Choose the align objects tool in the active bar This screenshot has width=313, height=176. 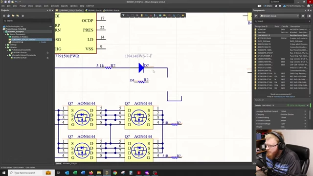tap(137, 15)
